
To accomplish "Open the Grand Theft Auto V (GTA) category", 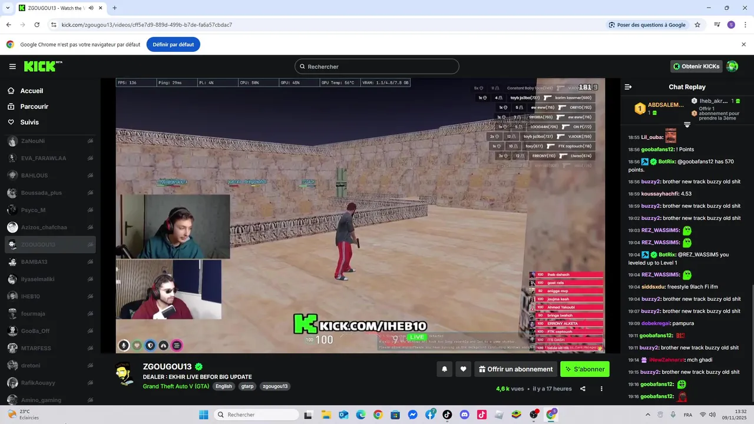I will click(176, 386).
